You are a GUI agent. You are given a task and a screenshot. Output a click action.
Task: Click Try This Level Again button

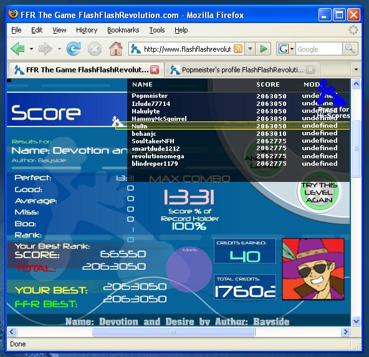pos(319,193)
